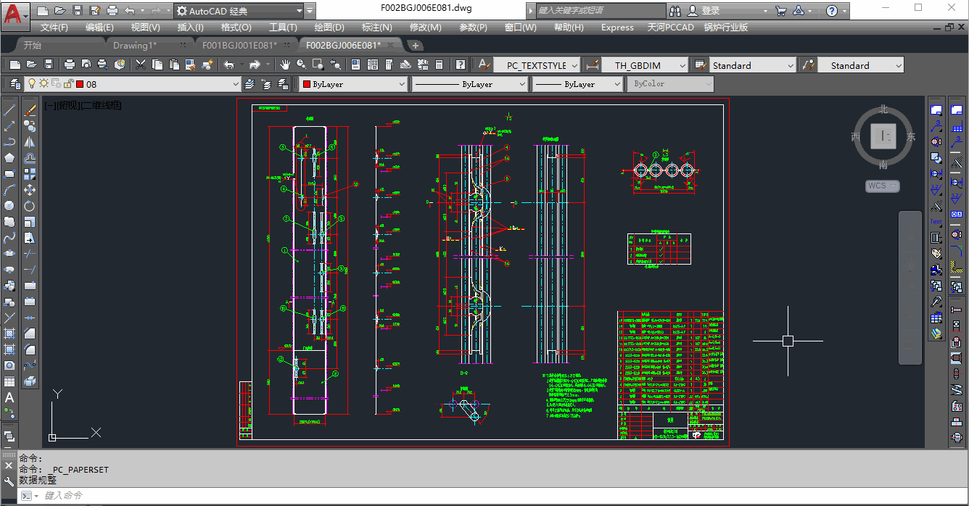Click the Match Properties paintbrush icon

[207, 65]
